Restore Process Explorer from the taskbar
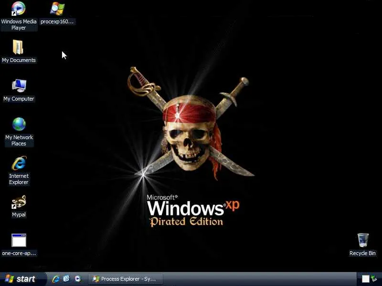 (125, 279)
